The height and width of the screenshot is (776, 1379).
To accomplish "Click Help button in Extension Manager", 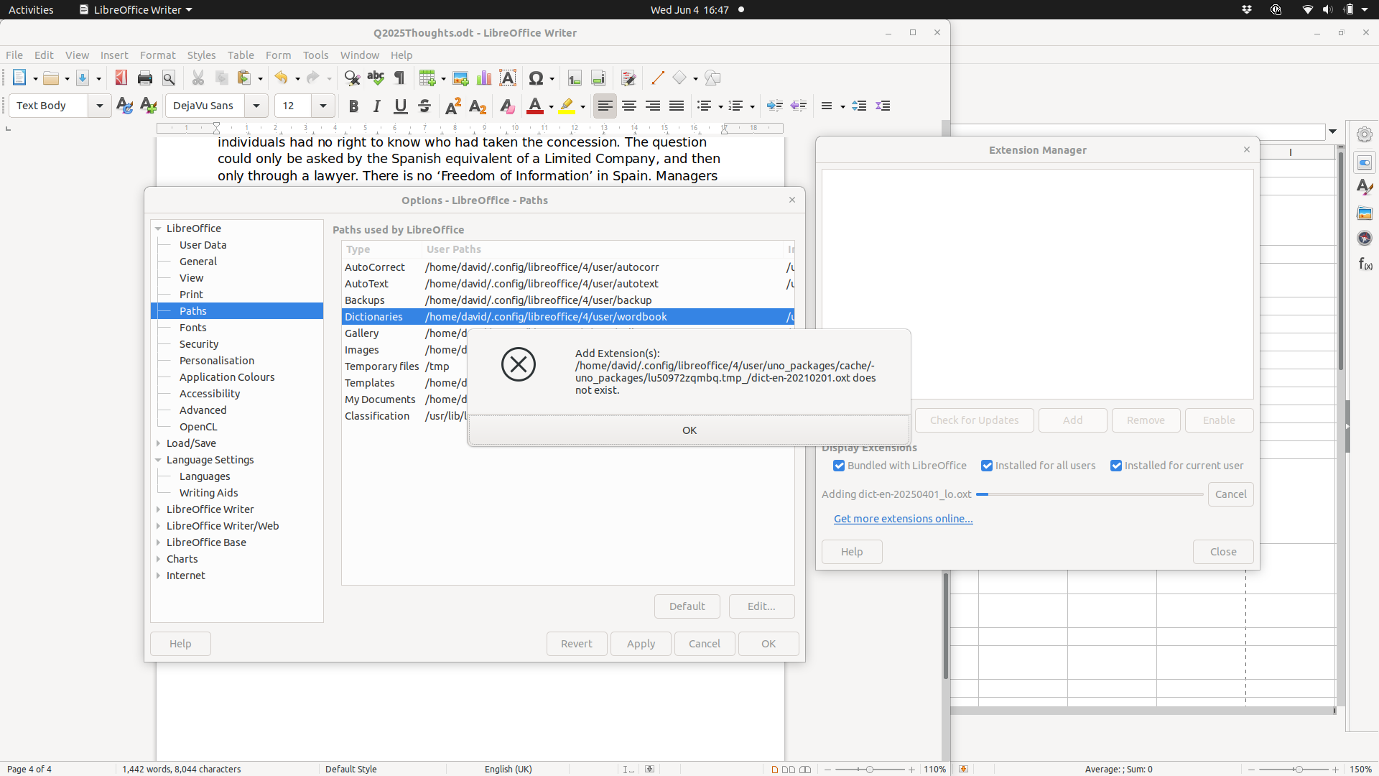I will coord(852,552).
